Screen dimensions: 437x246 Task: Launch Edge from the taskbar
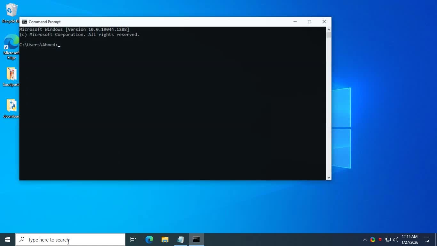click(149, 240)
